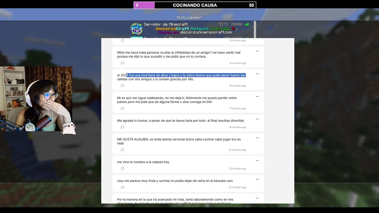The height and width of the screenshot is (213, 379).
Task: Click 'me vino tu nombre a la cabeza' text
Action: coord(143,162)
